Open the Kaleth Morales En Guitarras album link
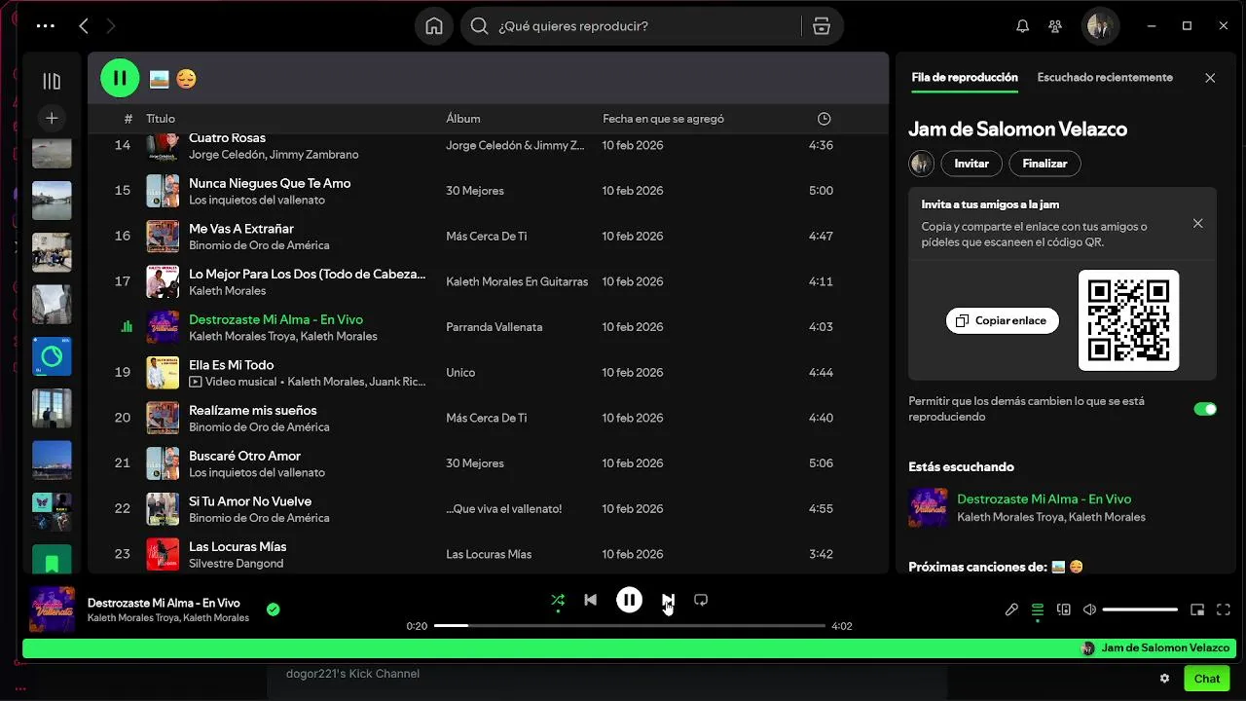This screenshot has height=701, width=1246. point(517,281)
